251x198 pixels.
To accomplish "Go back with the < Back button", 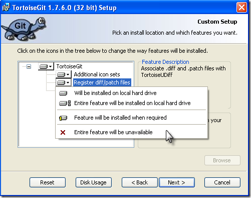I will pyautogui.click(x=140, y=182).
